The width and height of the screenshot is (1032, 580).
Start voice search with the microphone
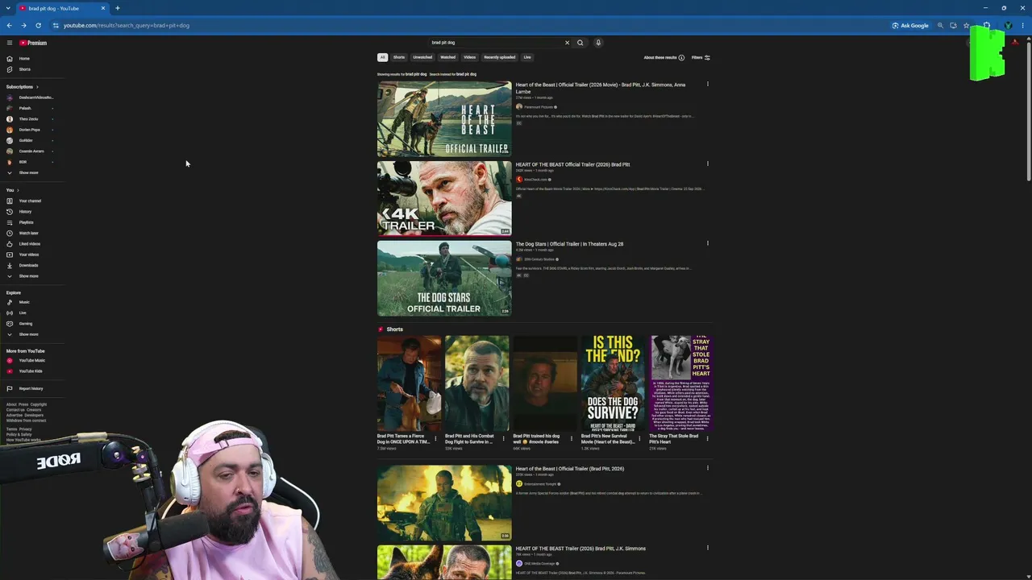[x=598, y=43]
